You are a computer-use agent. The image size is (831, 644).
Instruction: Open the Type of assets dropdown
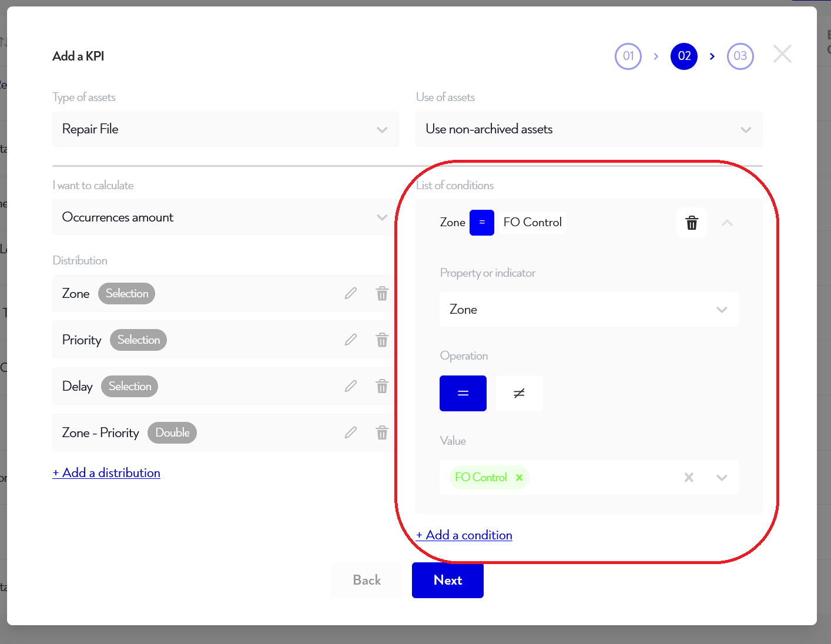point(226,129)
